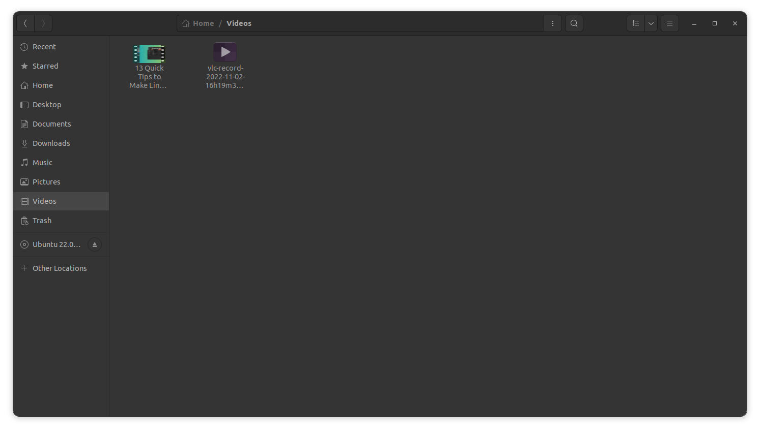The image size is (760, 431).
Task: Open Recent in the sidebar
Action: [x=44, y=47]
